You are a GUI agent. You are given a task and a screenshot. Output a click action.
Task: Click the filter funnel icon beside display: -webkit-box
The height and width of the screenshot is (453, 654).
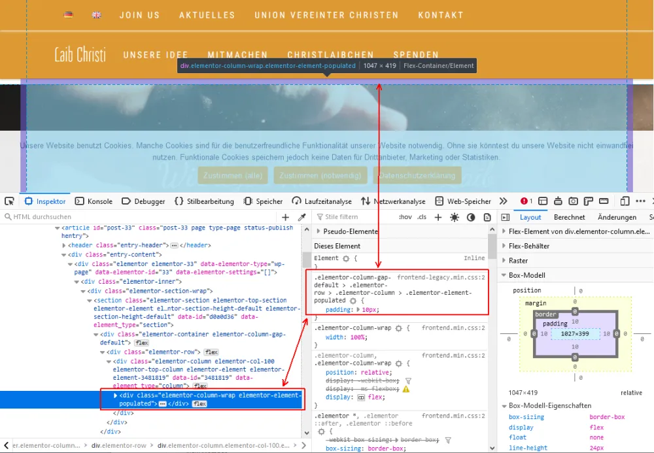click(x=408, y=381)
